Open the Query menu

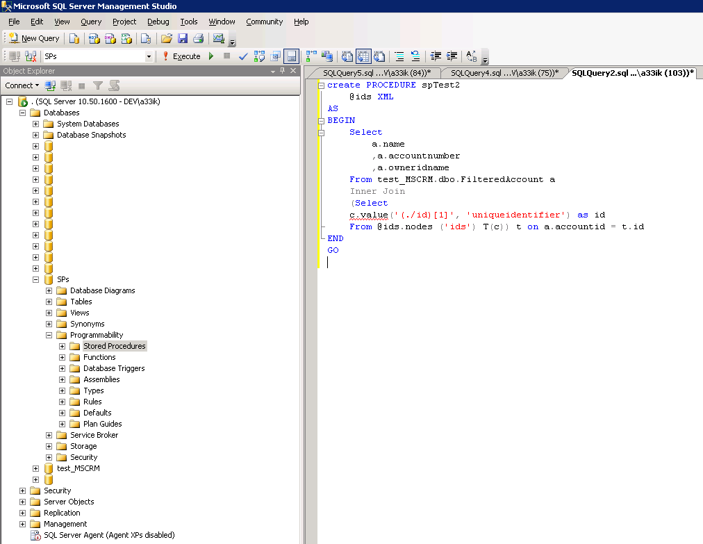pyautogui.click(x=91, y=22)
